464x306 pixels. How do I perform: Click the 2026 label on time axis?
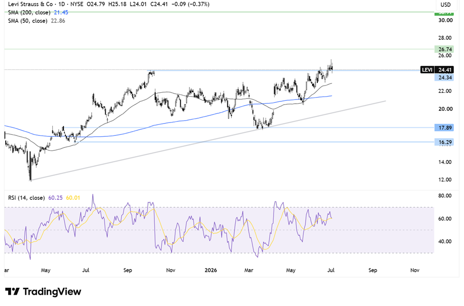(211, 270)
